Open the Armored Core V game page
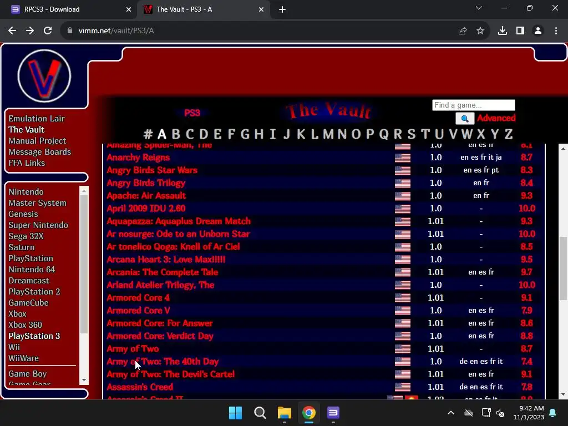The width and height of the screenshot is (568, 426). pyautogui.click(x=138, y=311)
